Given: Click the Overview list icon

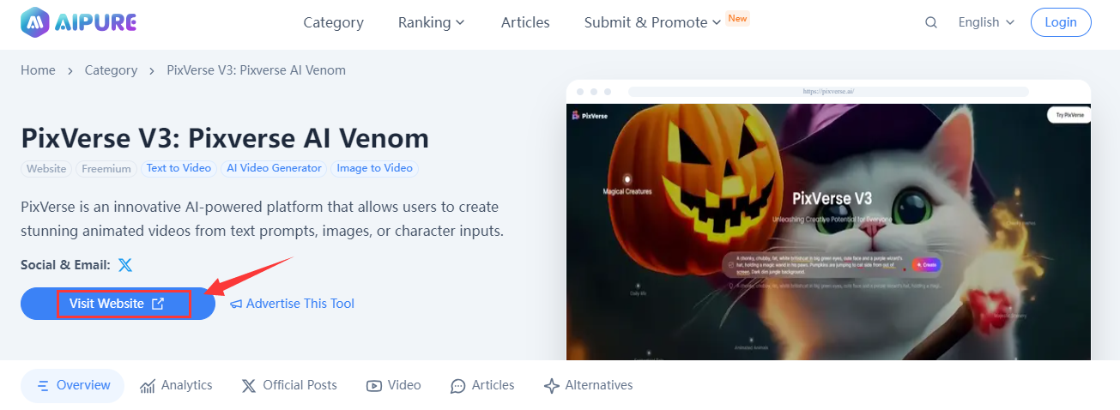Looking at the screenshot, I should click(43, 386).
